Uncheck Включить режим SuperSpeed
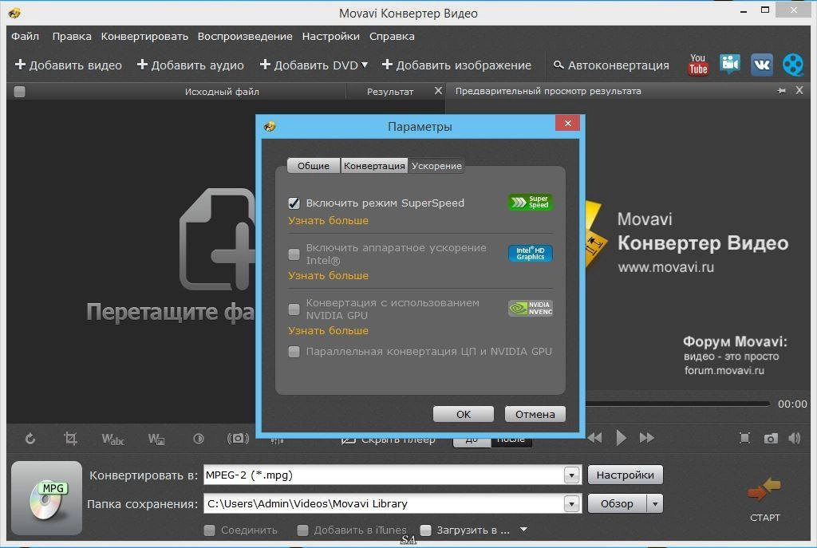Viewport: 817px width, 548px height. click(294, 203)
